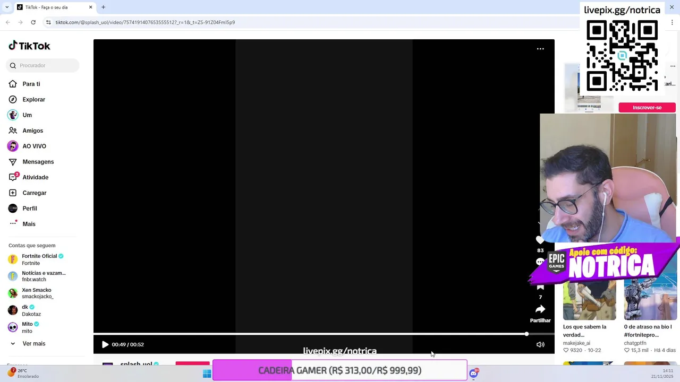Open the dk Dakotaz account
Screen dimensions: 680x382
click(25, 310)
